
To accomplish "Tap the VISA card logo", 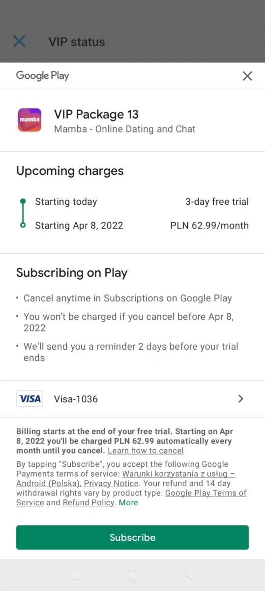I will (29, 399).
